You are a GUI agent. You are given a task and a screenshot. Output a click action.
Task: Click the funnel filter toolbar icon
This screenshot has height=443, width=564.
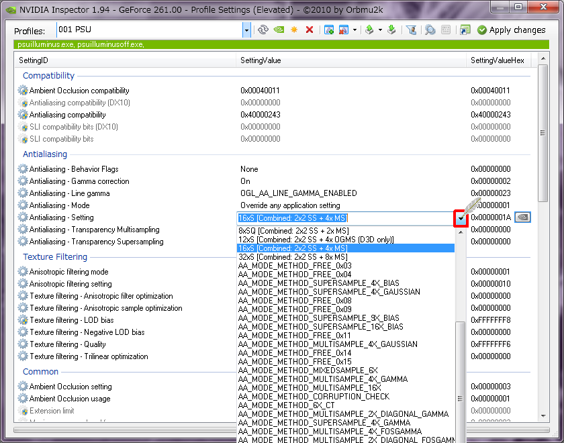[x=411, y=30]
